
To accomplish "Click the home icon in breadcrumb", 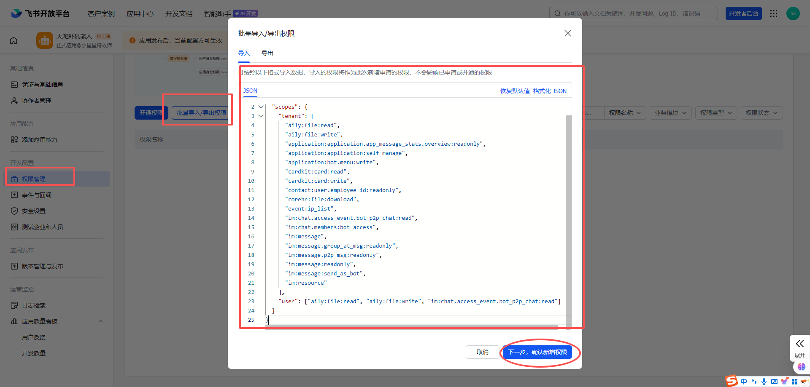I will click(x=13, y=40).
